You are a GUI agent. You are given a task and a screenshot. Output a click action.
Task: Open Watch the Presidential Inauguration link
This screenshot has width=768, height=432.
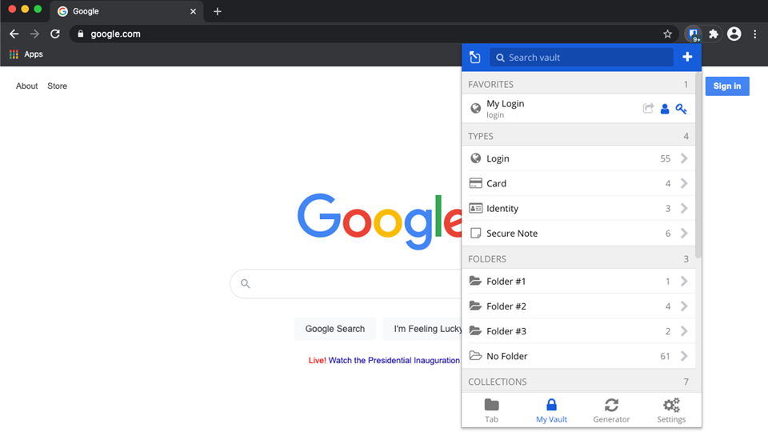click(x=394, y=360)
